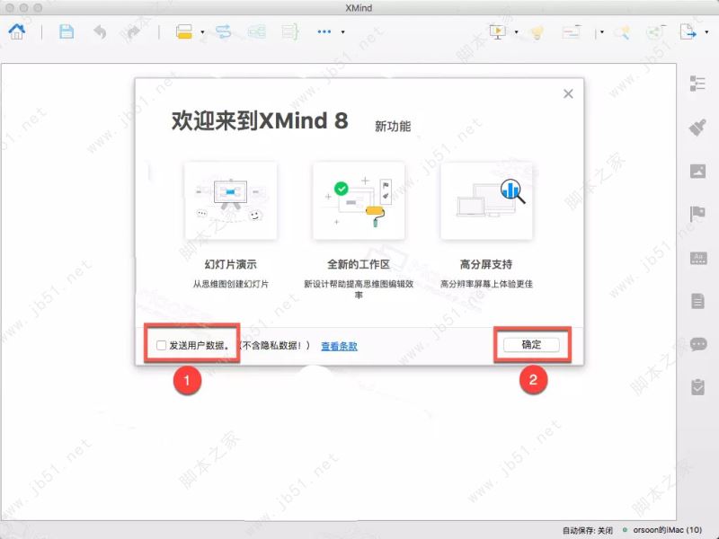719x539 pixels.
Task: Start presentation mode
Action: tap(498, 31)
